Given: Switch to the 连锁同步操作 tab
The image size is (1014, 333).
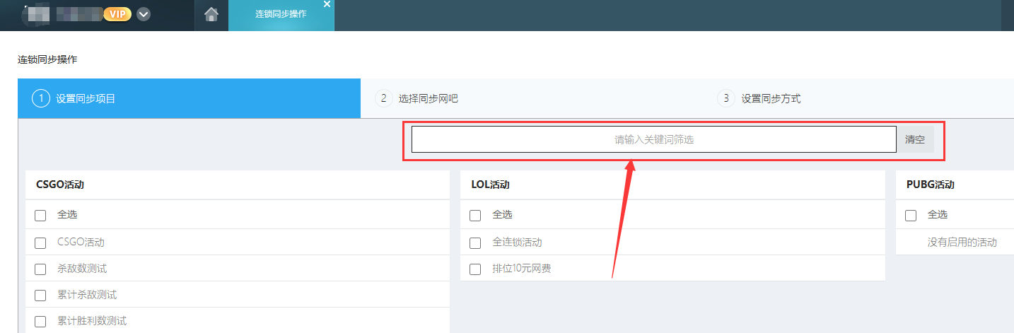Looking at the screenshot, I should click(x=281, y=16).
